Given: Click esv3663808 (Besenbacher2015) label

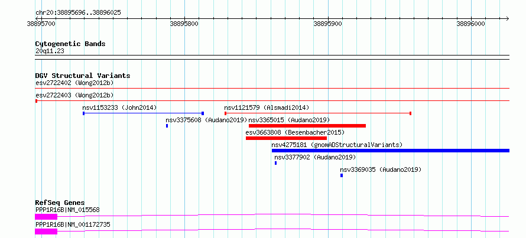Looking at the screenshot, I should (295, 132).
